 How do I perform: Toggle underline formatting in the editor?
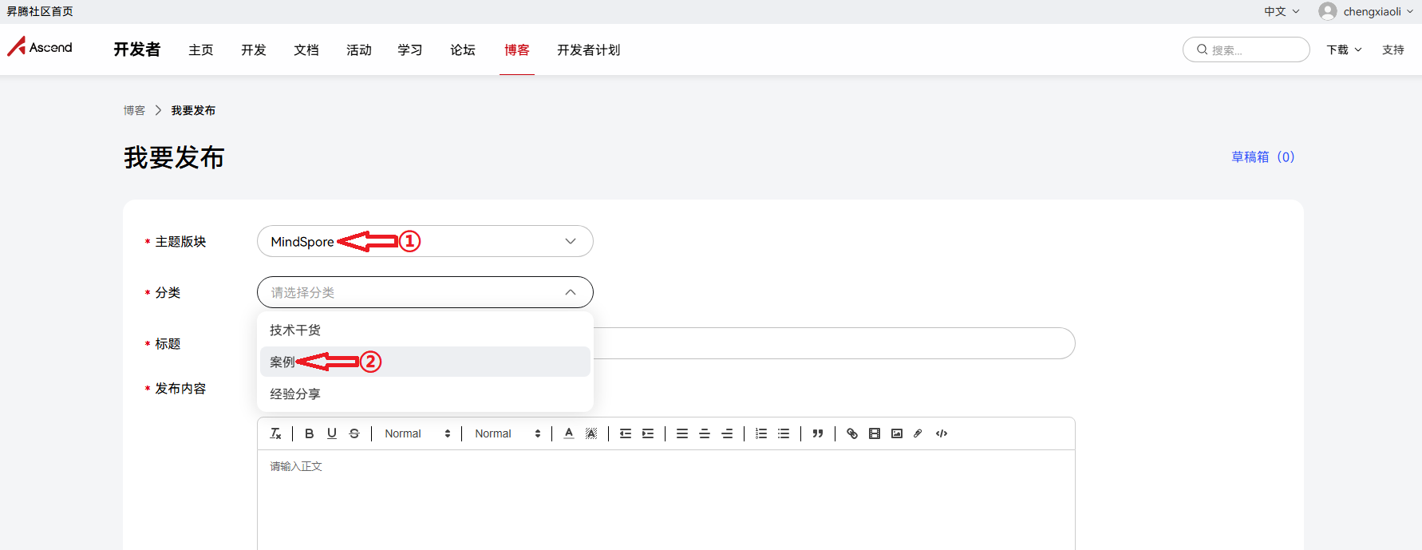click(332, 433)
